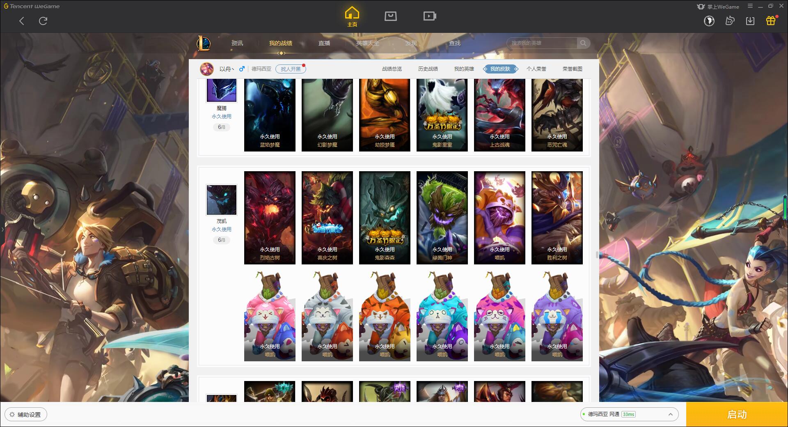Select the 我的皮肤 sub-tab
788x427 pixels.
click(x=500, y=69)
